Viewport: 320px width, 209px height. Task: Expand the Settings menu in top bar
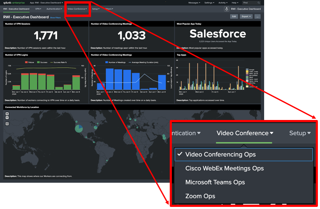(x=209, y=3)
